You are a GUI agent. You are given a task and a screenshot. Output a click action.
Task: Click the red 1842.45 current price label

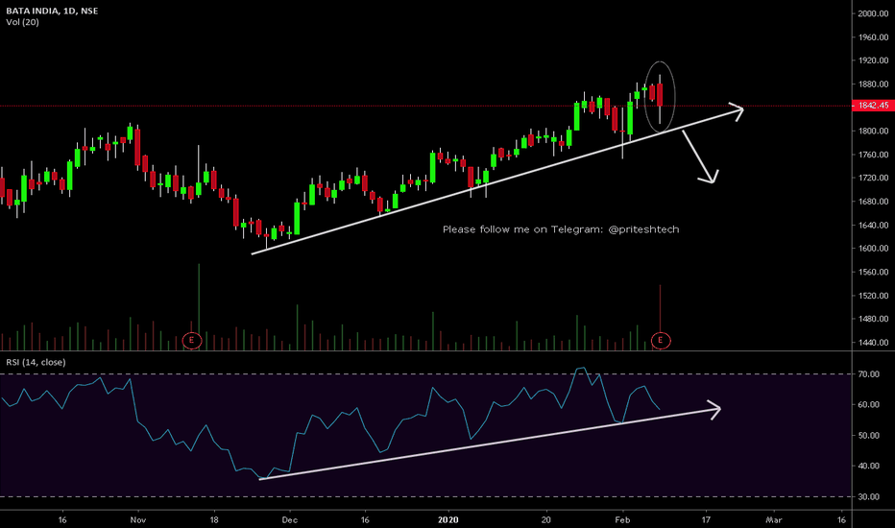[872, 106]
